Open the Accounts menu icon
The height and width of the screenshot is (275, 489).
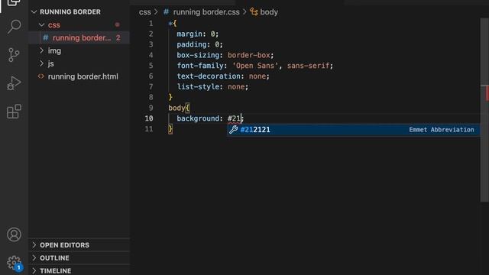click(14, 235)
